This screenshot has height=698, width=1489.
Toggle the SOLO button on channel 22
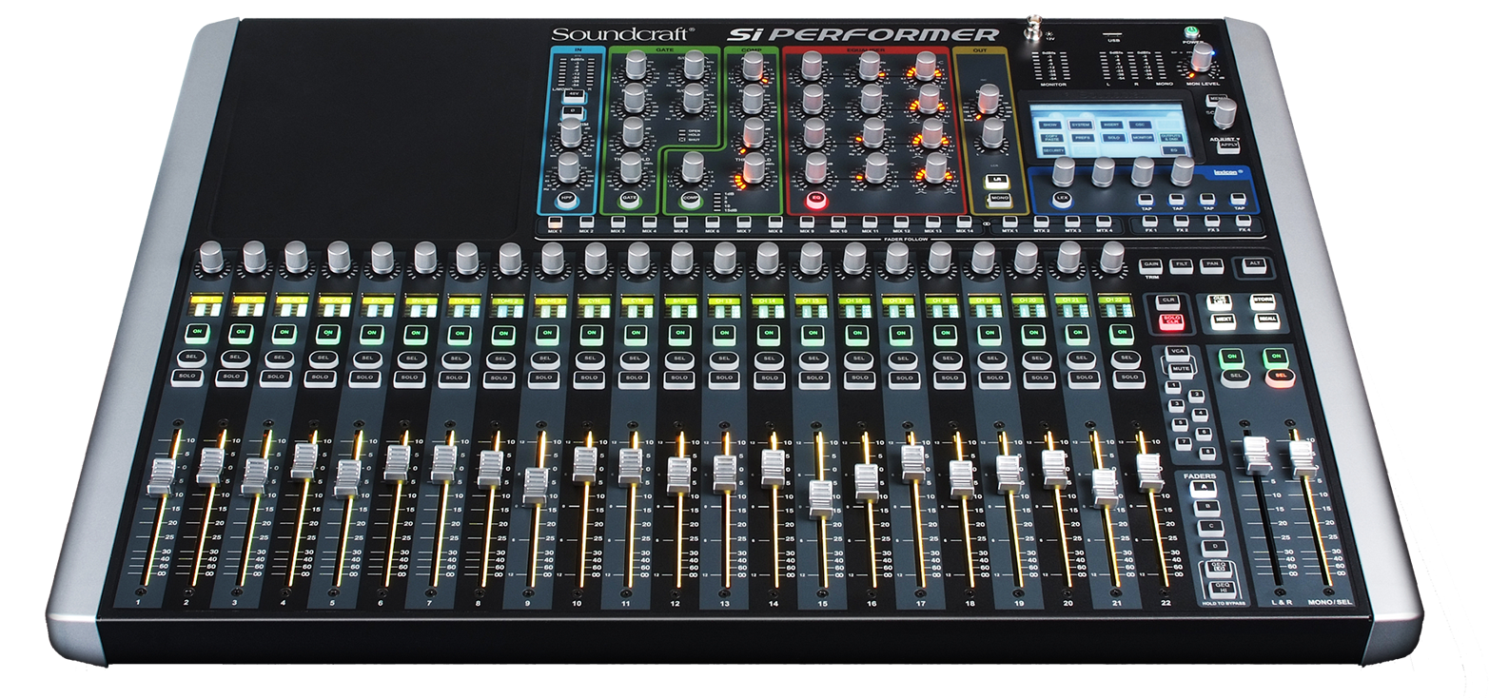pyautogui.click(x=1128, y=378)
